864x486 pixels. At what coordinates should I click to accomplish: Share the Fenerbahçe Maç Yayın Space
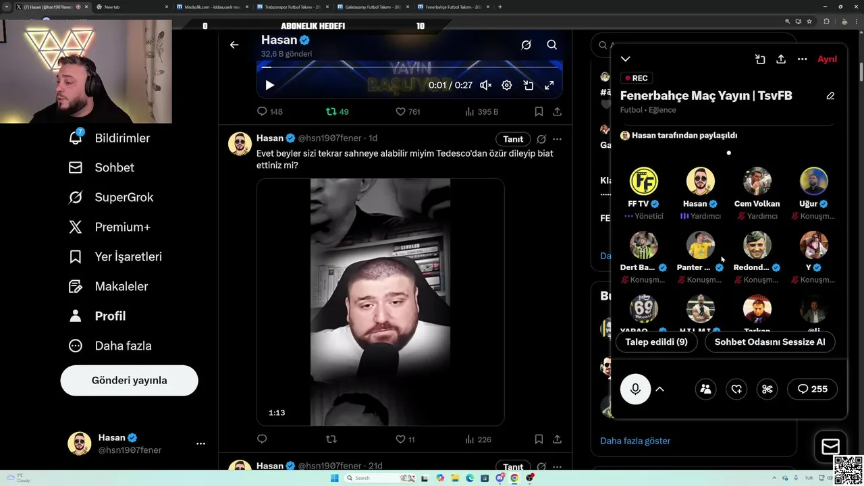coord(781,59)
